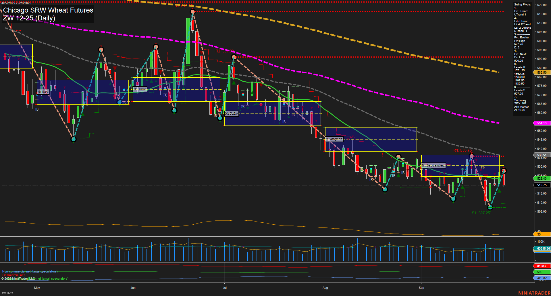Click the red swing pivot dot at the 616 high
Viewport: 551px width, 296px height.
(192, 12)
